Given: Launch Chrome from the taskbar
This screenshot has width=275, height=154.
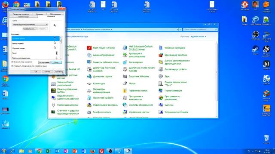Looking at the screenshot, I should [x=40, y=151].
